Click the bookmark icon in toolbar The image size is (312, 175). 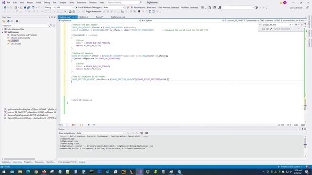139,12
